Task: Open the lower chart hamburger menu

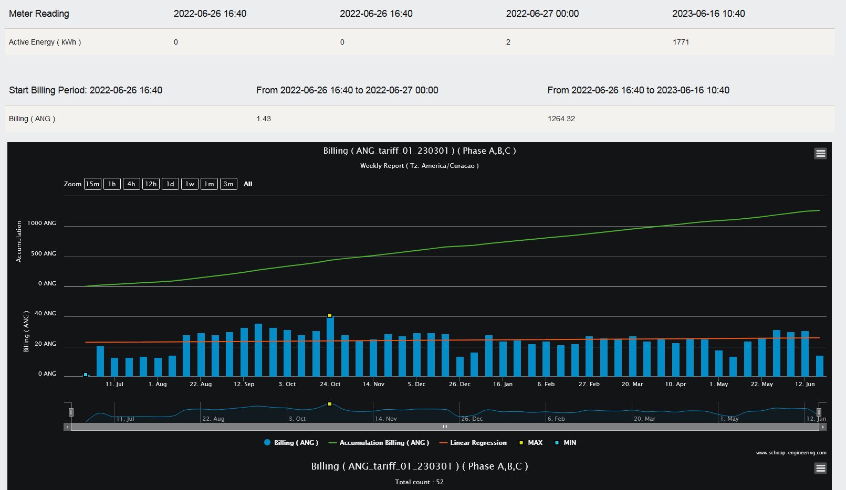Action: click(x=820, y=468)
